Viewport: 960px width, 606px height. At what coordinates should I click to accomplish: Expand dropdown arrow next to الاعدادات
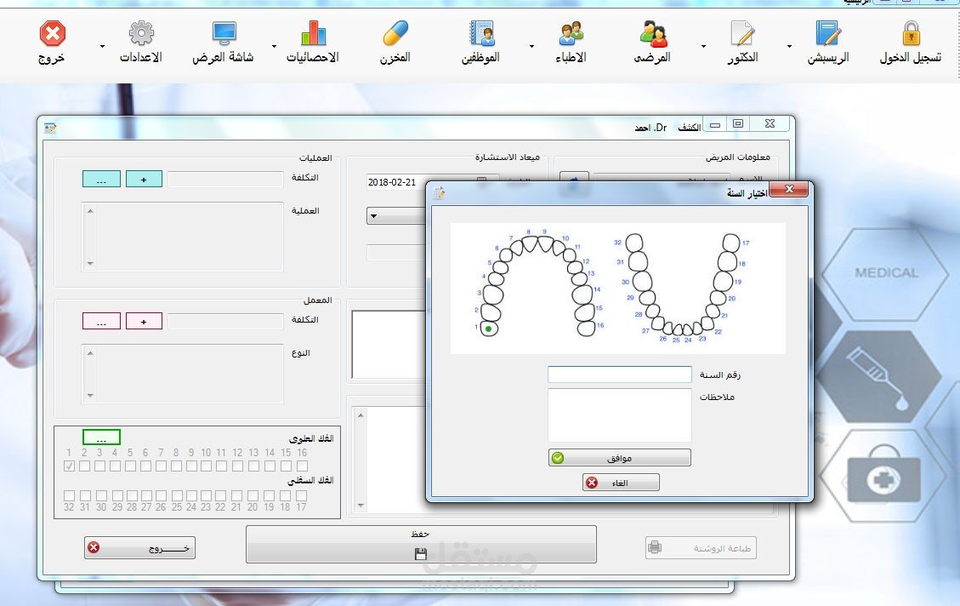pyautogui.click(x=102, y=47)
